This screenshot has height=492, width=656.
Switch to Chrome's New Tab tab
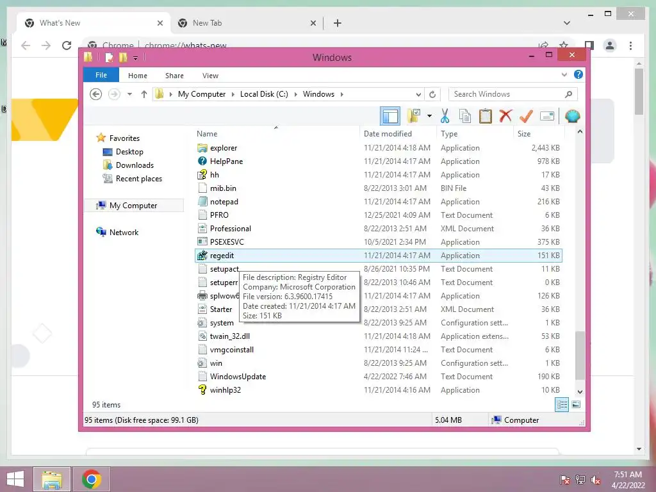point(247,23)
